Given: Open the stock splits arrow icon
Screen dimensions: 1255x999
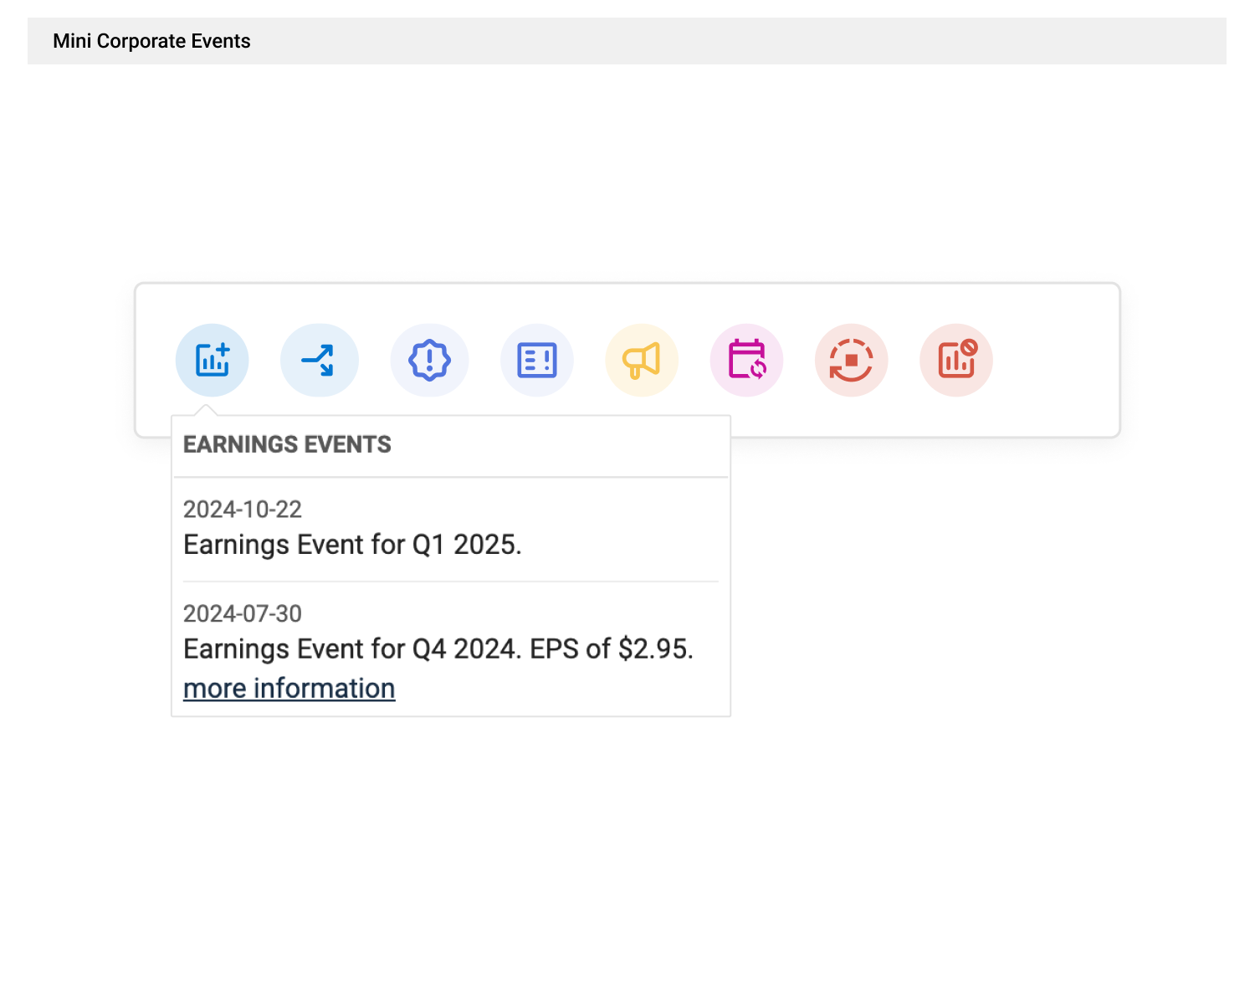Looking at the screenshot, I should (x=320, y=360).
